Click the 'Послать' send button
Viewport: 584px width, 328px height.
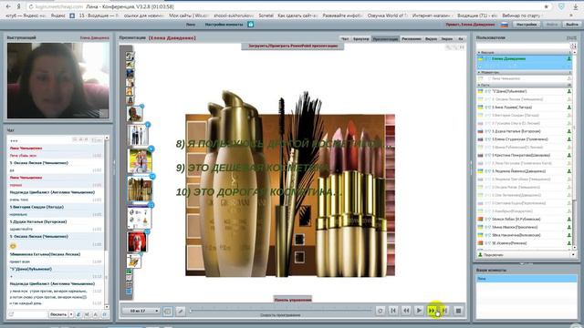tap(58, 314)
